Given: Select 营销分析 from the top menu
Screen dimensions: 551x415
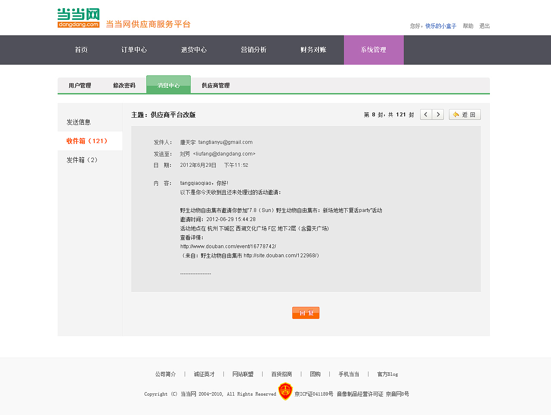Looking at the screenshot, I should (254, 50).
